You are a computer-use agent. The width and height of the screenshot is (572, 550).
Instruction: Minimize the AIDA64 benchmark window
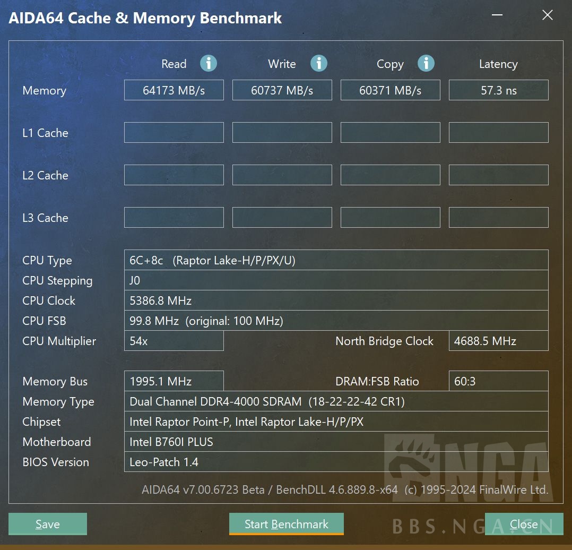coord(497,15)
